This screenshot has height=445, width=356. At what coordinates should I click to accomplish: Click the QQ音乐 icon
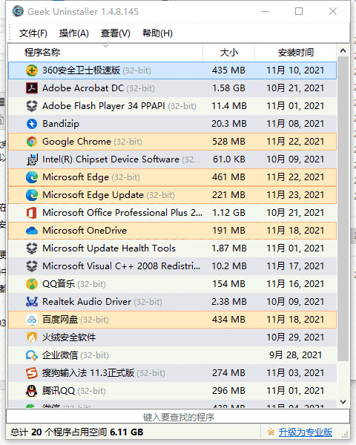click(32, 284)
